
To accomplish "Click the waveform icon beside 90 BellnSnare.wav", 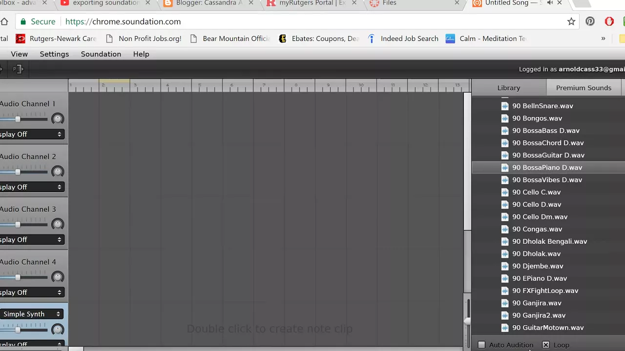I will click(x=505, y=106).
